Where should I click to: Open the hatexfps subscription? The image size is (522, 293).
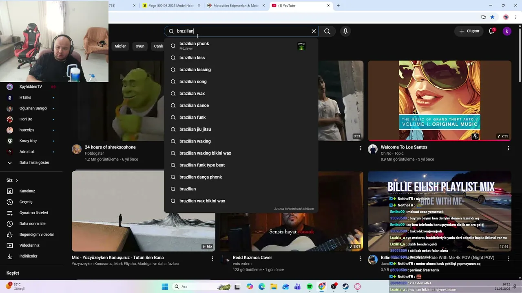(31, 130)
